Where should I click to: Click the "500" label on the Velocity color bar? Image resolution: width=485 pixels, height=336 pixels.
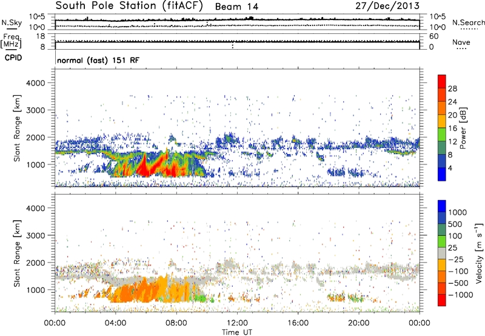coord(455,224)
